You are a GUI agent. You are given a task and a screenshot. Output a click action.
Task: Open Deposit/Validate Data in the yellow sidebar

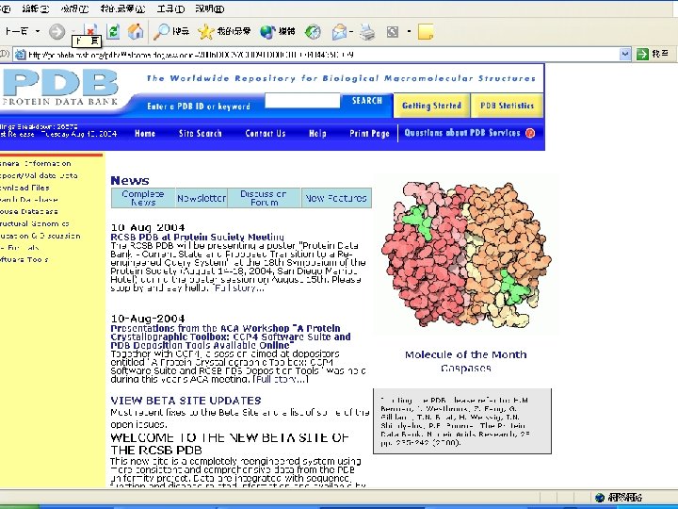point(39,175)
